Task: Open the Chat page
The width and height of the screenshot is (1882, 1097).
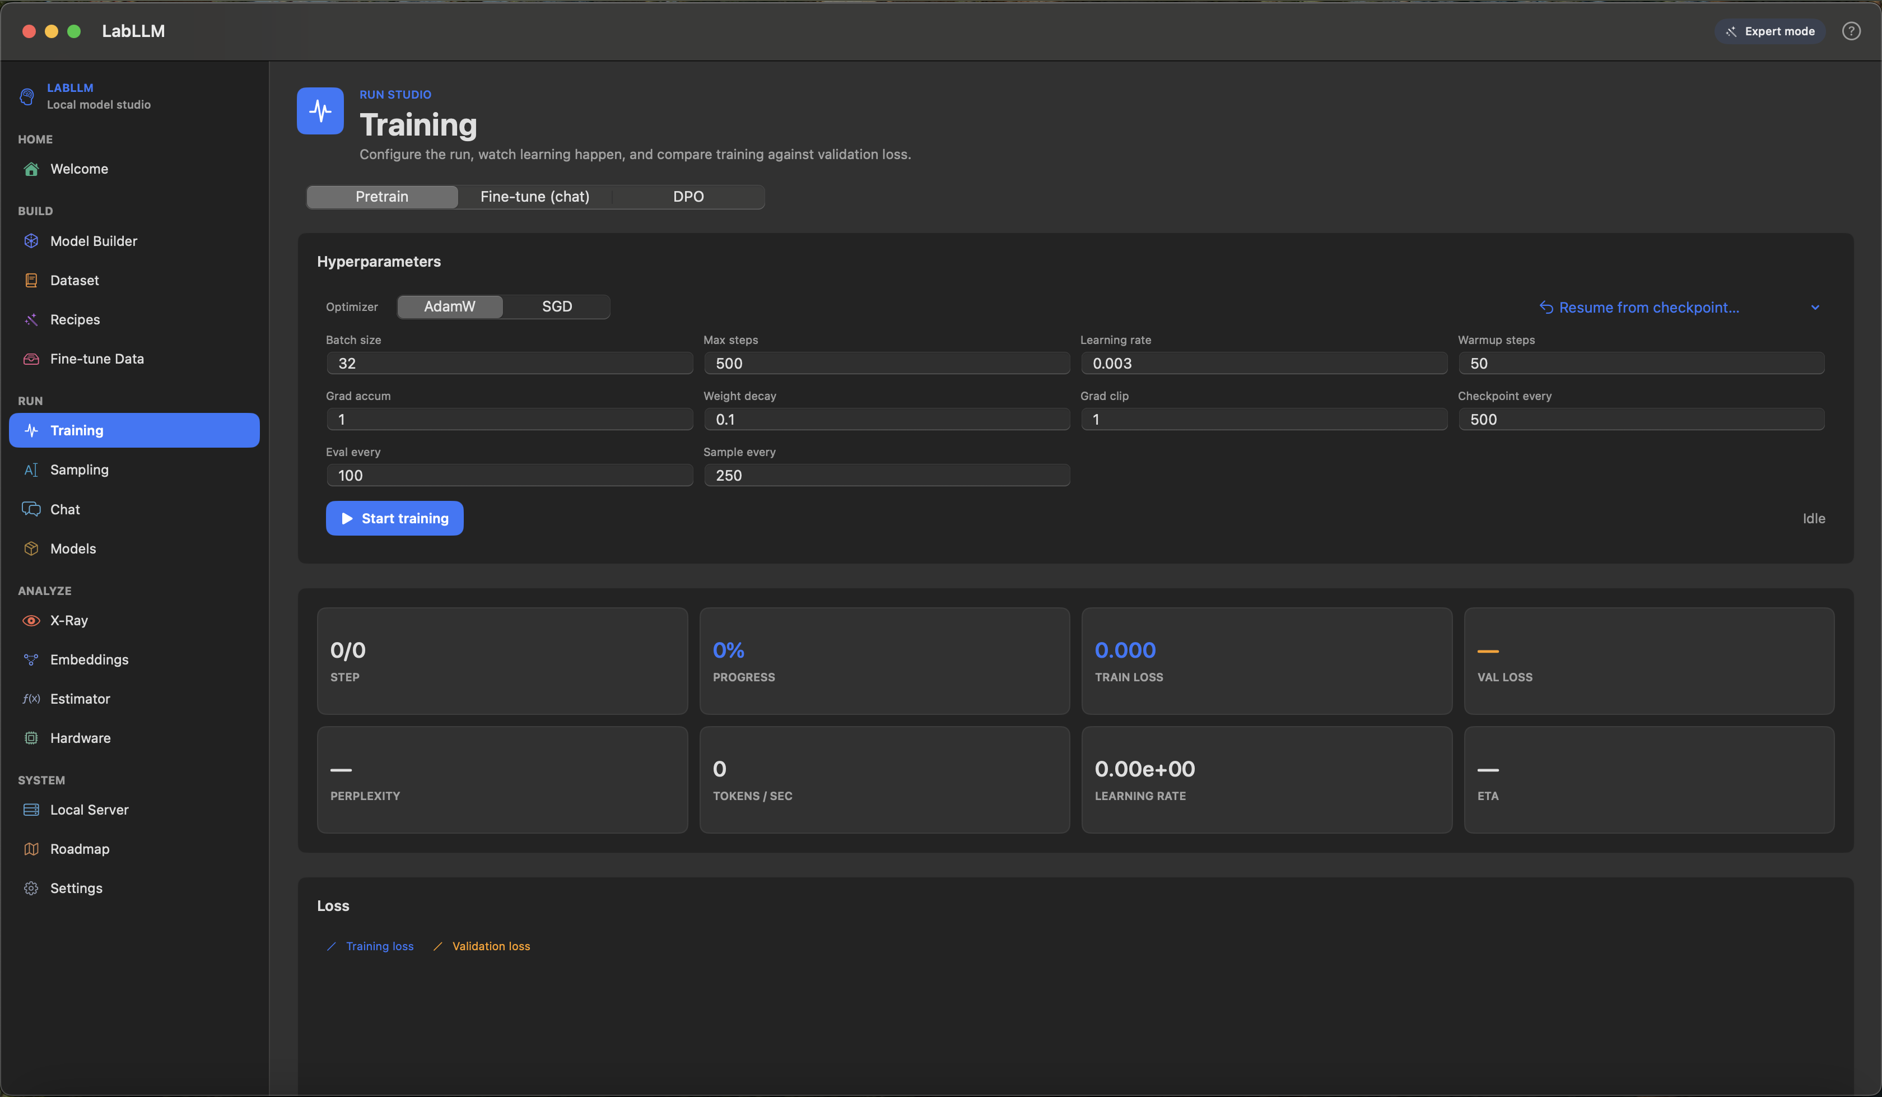Action: tap(134, 510)
